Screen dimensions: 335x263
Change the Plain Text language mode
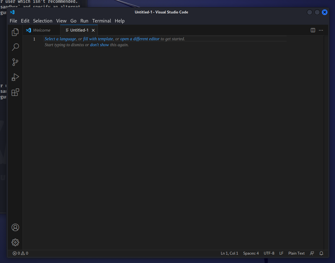point(296,253)
